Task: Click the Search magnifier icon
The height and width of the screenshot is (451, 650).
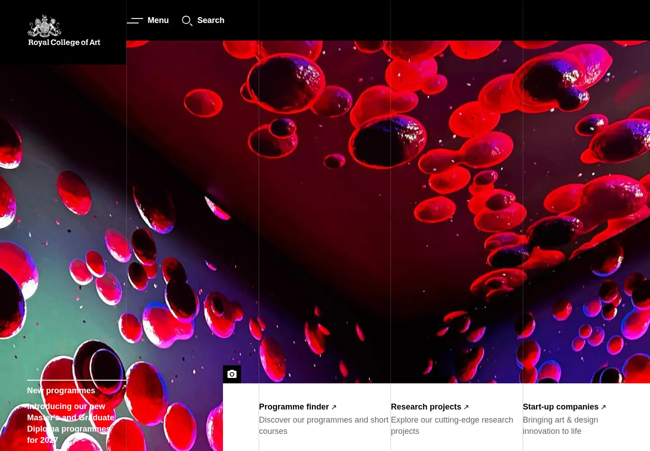Action: (x=187, y=20)
